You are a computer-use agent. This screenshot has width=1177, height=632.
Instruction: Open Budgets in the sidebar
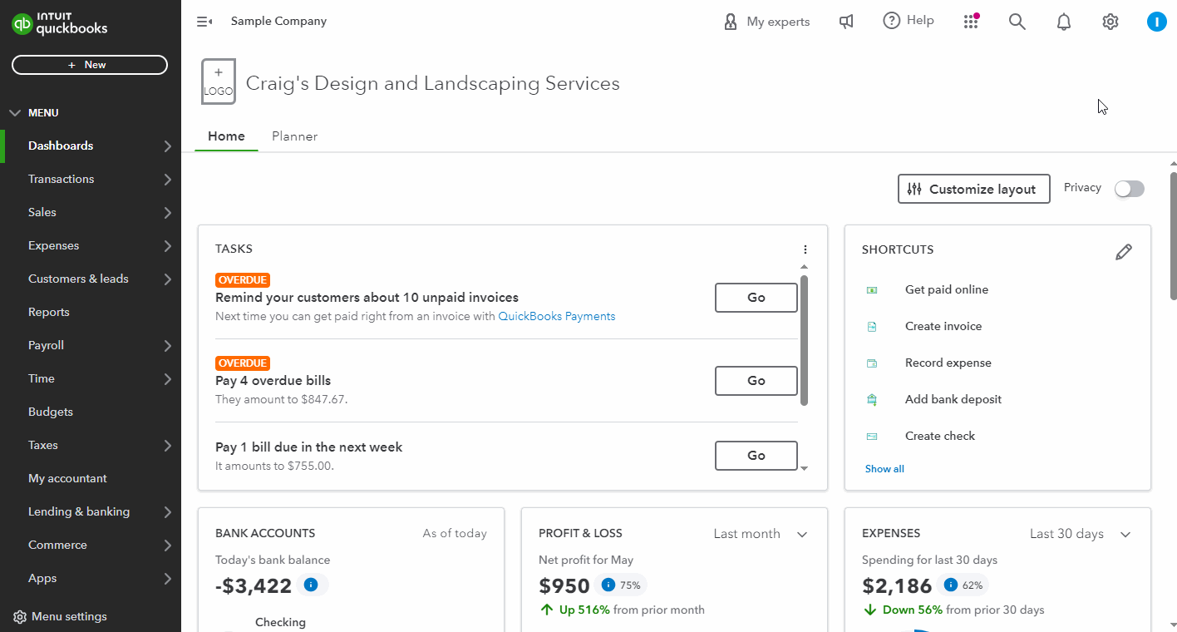pos(91,412)
